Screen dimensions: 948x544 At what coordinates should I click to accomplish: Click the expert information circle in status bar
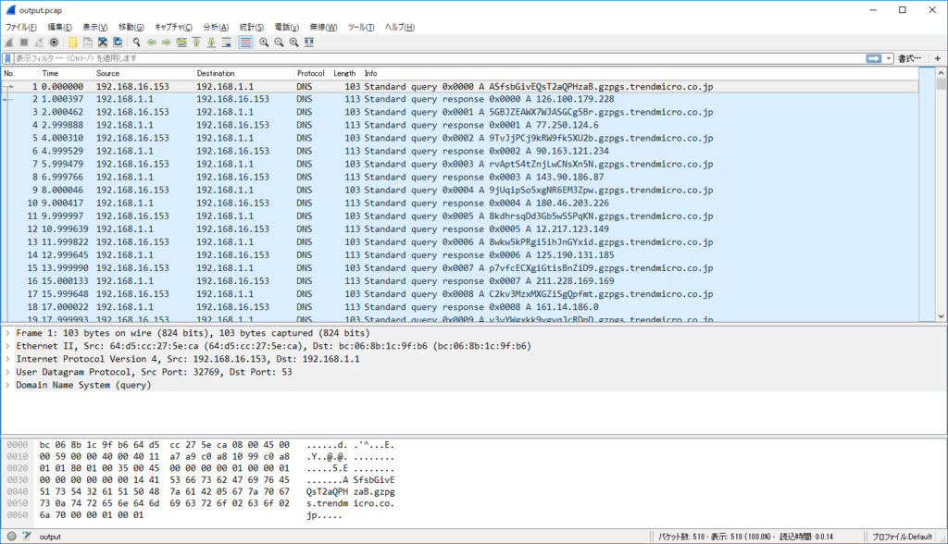point(11,537)
